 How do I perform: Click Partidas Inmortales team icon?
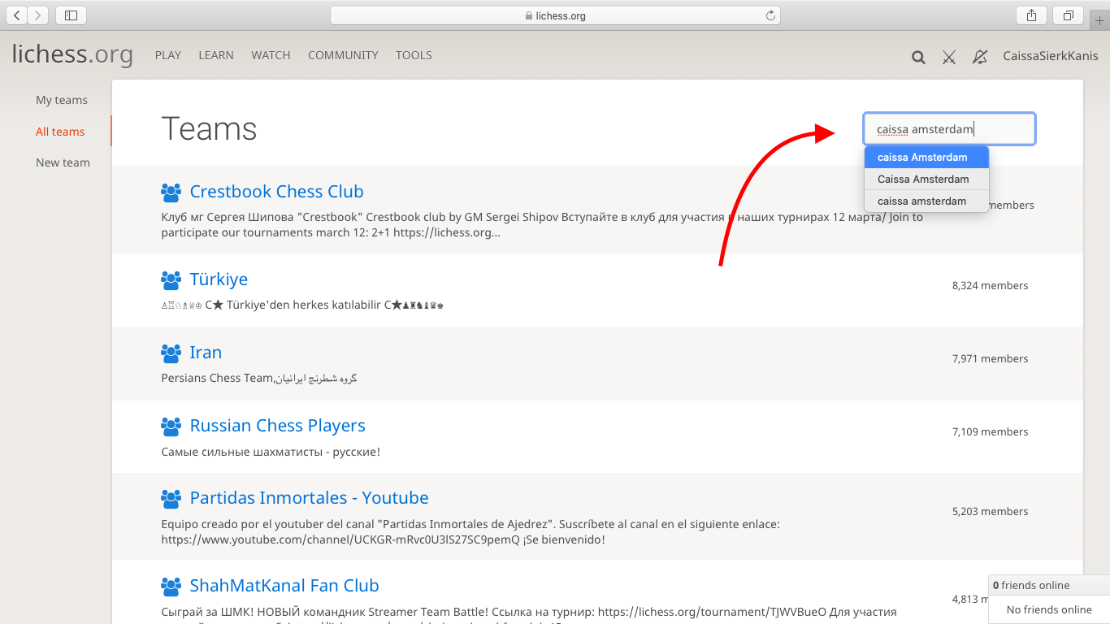171,499
